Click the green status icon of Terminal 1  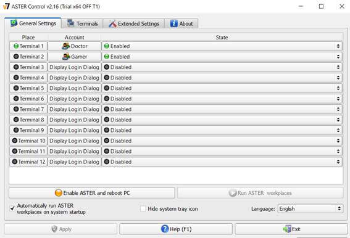click(x=16, y=46)
